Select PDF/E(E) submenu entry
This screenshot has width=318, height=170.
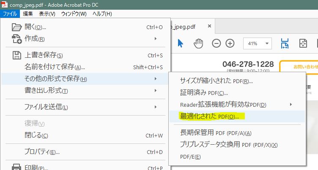(237, 157)
